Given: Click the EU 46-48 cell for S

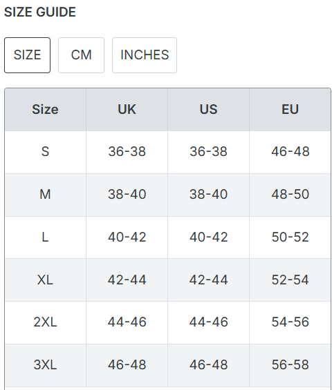Looking at the screenshot, I should (x=290, y=151).
